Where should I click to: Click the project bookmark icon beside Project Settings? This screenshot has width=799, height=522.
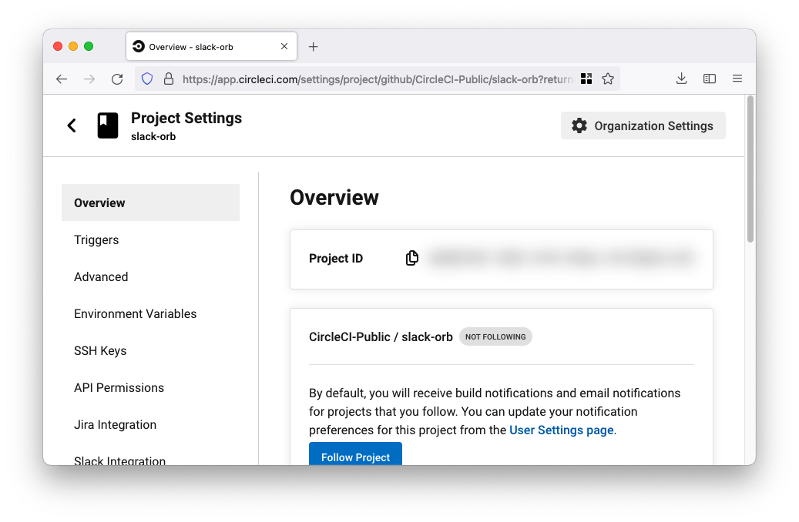pyautogui.click(x=107, y=125)
